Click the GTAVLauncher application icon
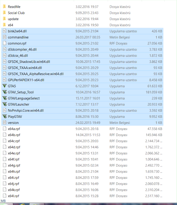This screenshot has height=205, width=177. (x=5, y=104)
